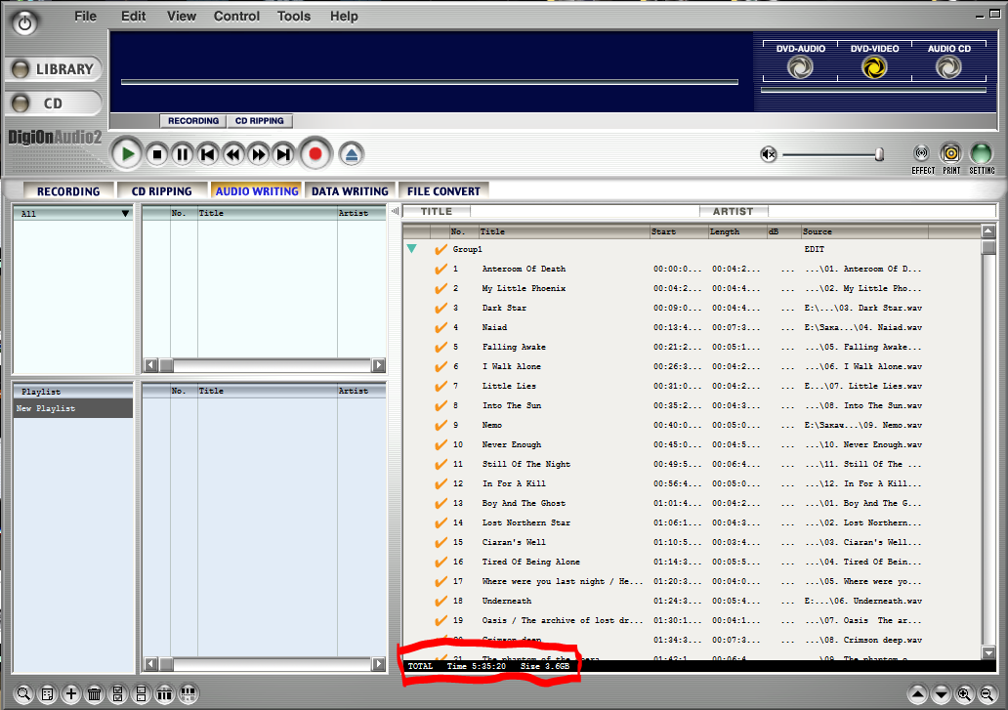Toggle the checkmark on track 7 Little Lies
The height and width of the screenshot is (710, 1008).
point(441,386)
